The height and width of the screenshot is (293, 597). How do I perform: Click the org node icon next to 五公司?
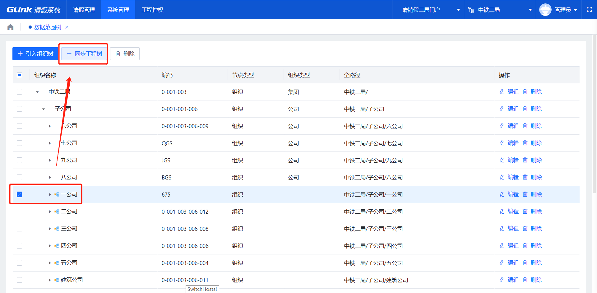(x=57, y=263)
